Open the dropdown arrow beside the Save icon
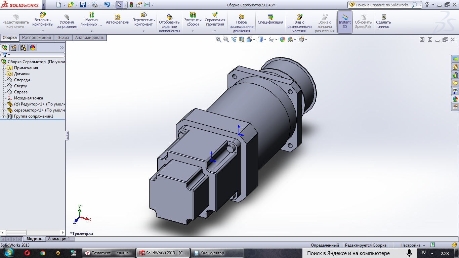 [89, 5]
